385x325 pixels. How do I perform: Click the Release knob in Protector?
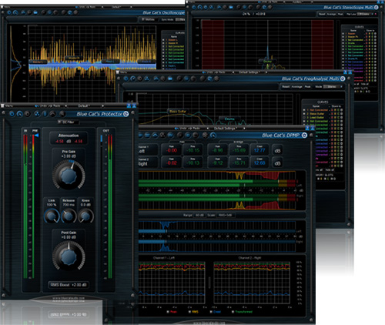[69, 216]
